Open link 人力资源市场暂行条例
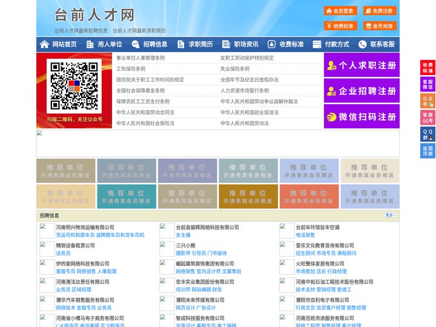This screenshot has width=436, height=327. point(245,91)
